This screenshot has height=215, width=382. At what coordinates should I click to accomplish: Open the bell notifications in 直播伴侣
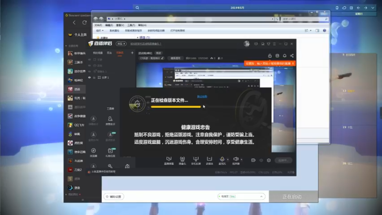tap(285, 56)
